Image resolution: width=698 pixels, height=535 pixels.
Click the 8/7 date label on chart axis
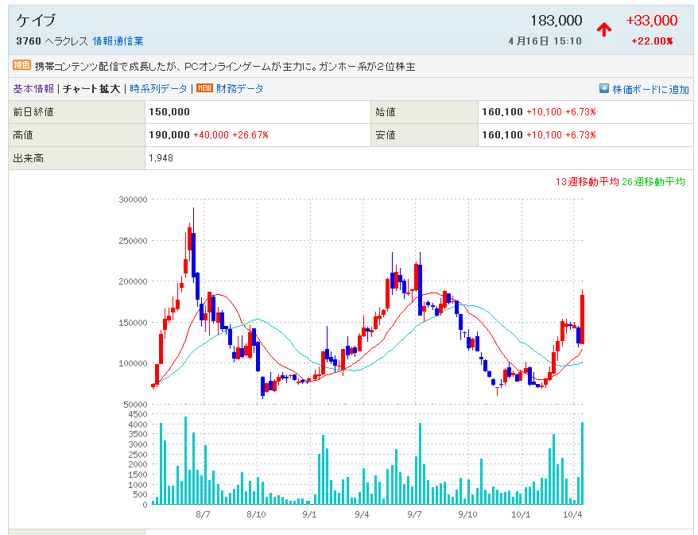point(203,514)
